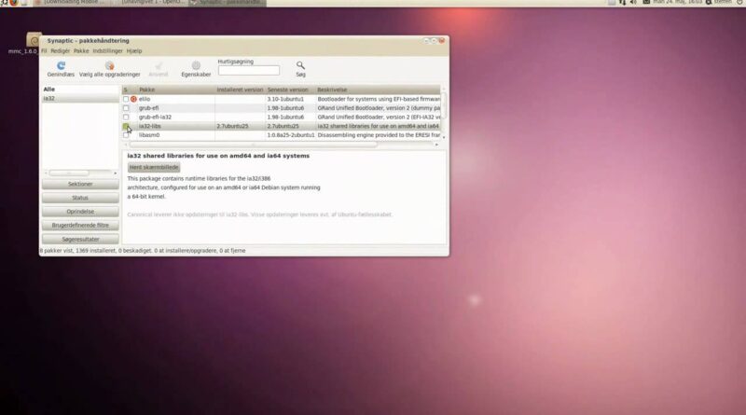Open the Fil menu
Viewport: 746px width, 415px height.
pos(44,51)
